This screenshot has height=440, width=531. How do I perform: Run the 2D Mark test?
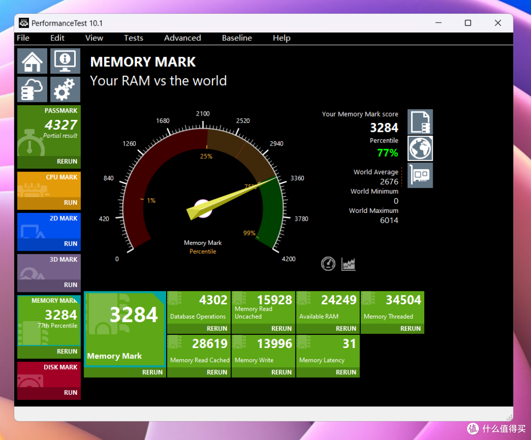(x=70, y=243)
